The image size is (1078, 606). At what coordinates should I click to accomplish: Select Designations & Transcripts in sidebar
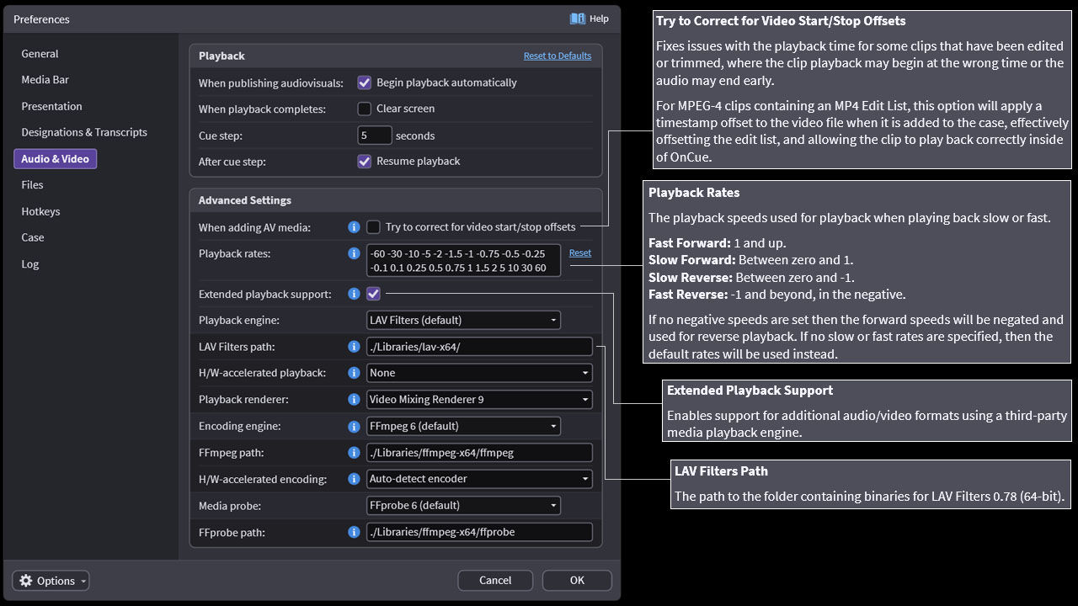click(x=84, y=132)
